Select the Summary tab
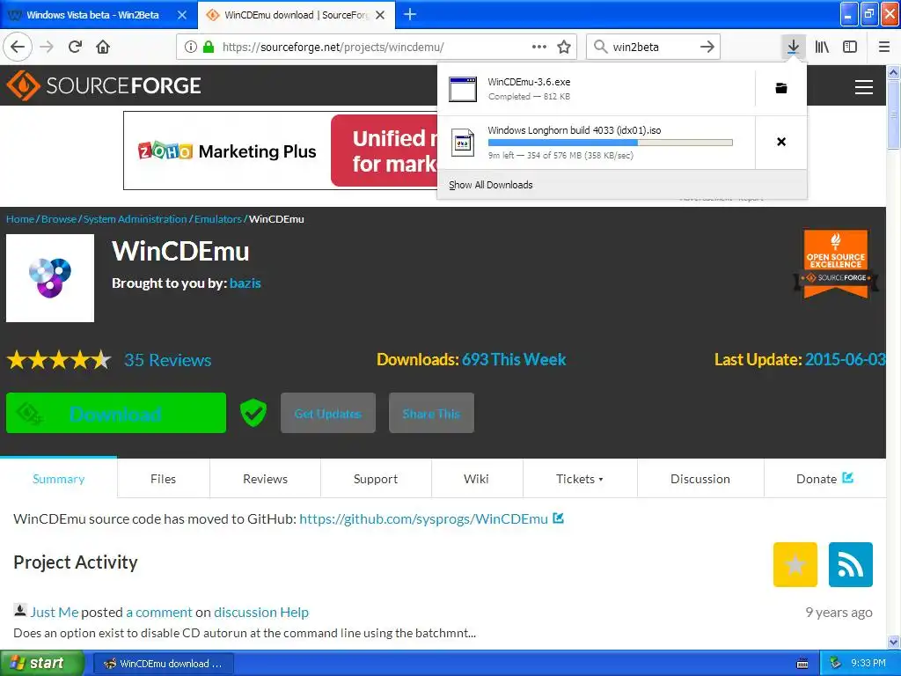 click(59, 479)
